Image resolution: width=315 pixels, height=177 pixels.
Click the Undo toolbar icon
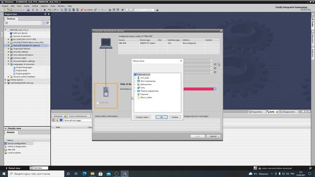click(49, 10)
